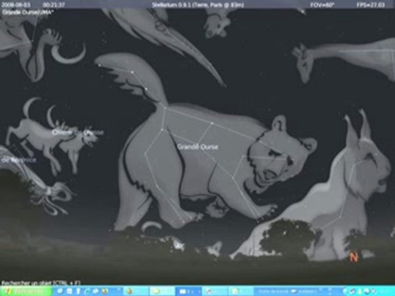Click the orange N cardinal point marker

tap(354, 257)
